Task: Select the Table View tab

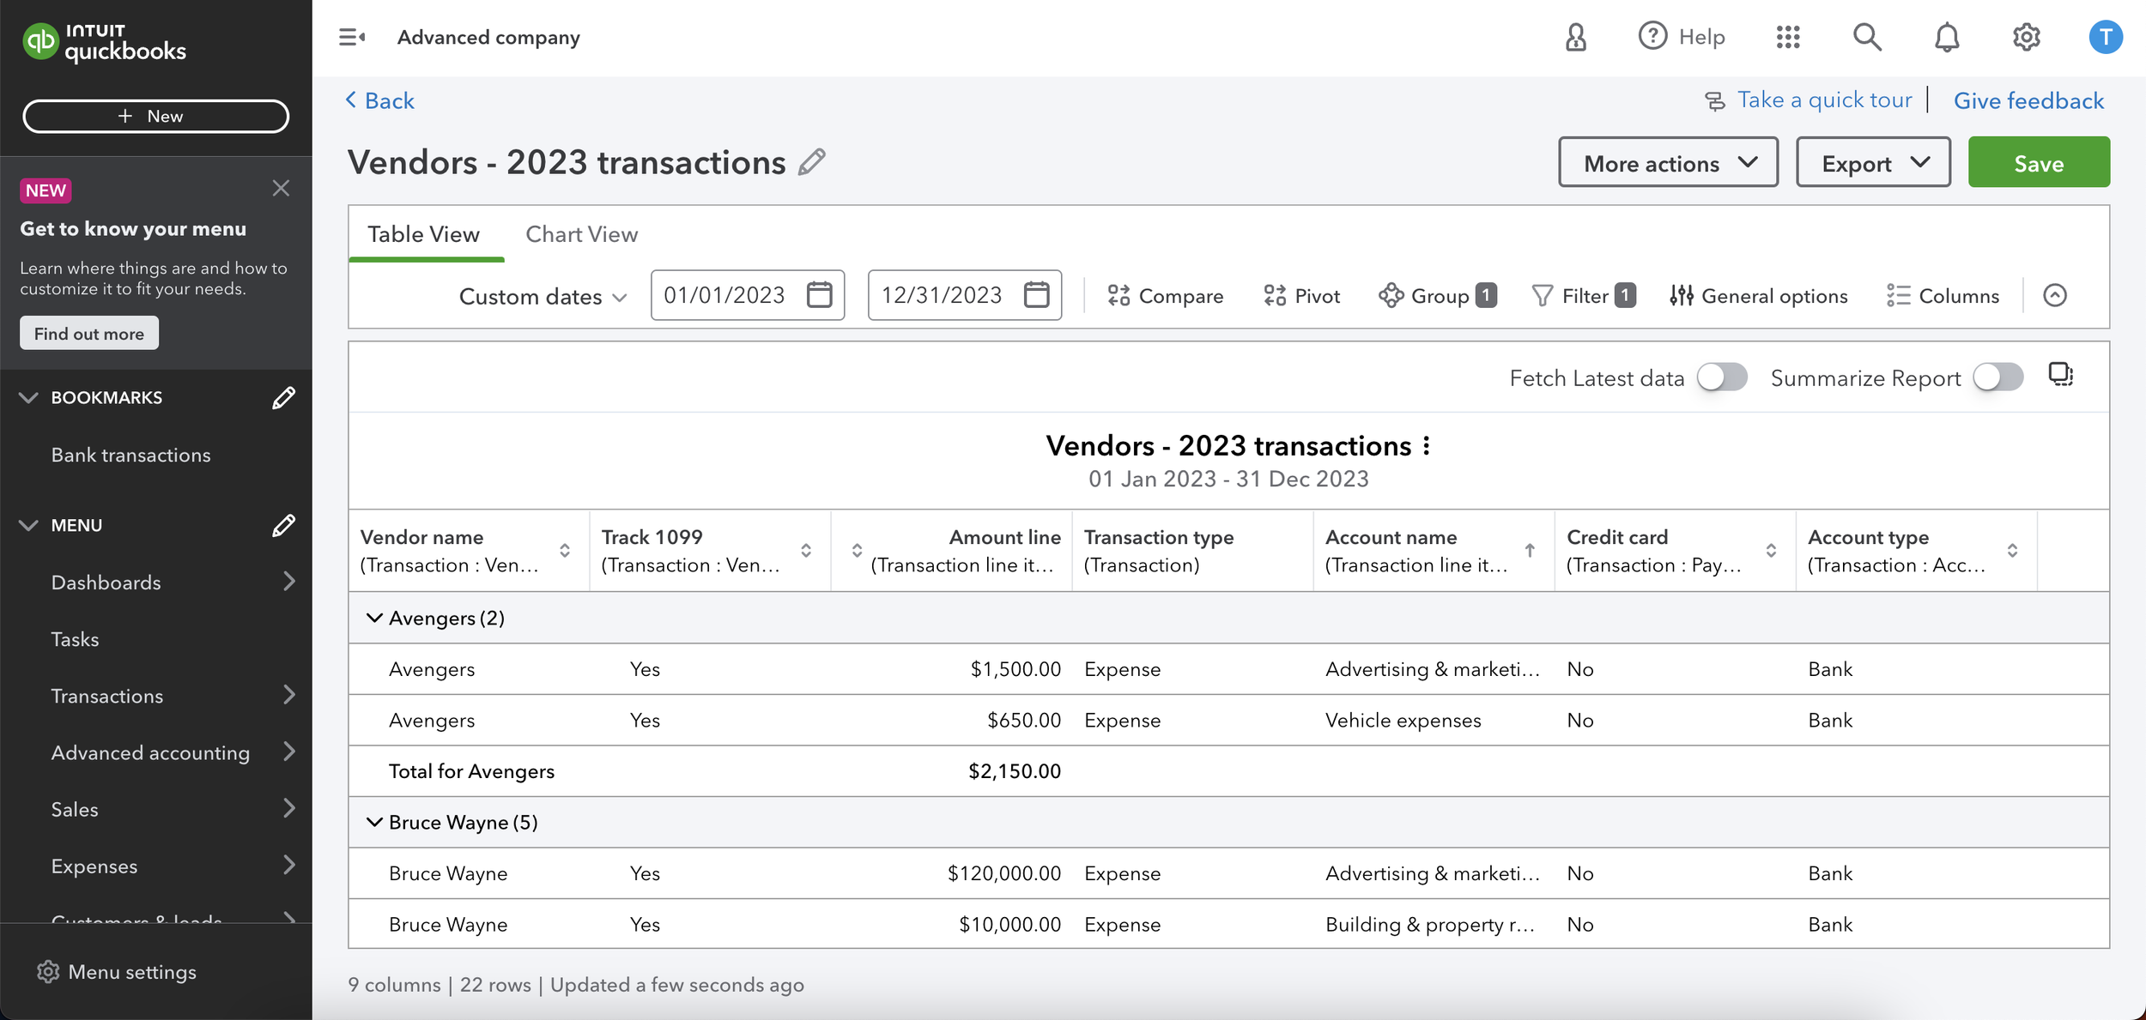Action: [423, 234]
